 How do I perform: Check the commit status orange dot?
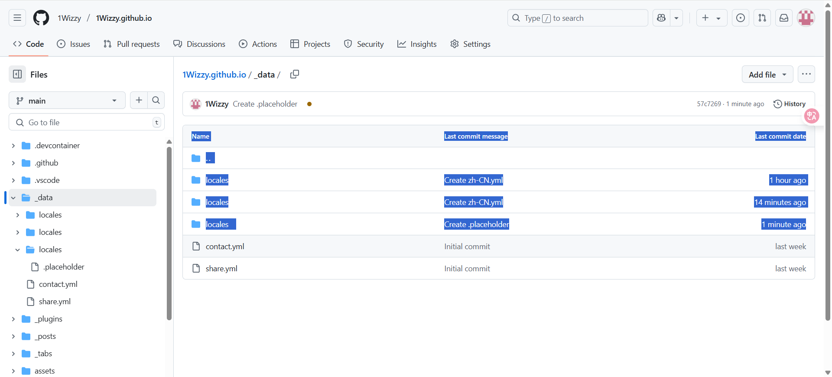pos(309,104)
